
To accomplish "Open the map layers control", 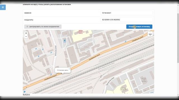I will 150,34.
